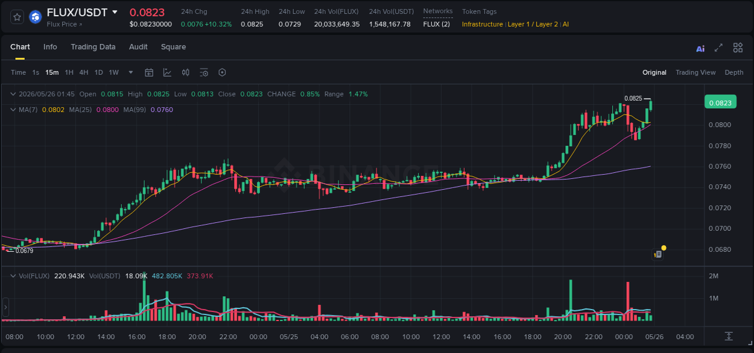Add FLUX/USDT to favorites via star
Image resolution: width=754 pixels, height=353 pixels.
[x=17, y=17]
